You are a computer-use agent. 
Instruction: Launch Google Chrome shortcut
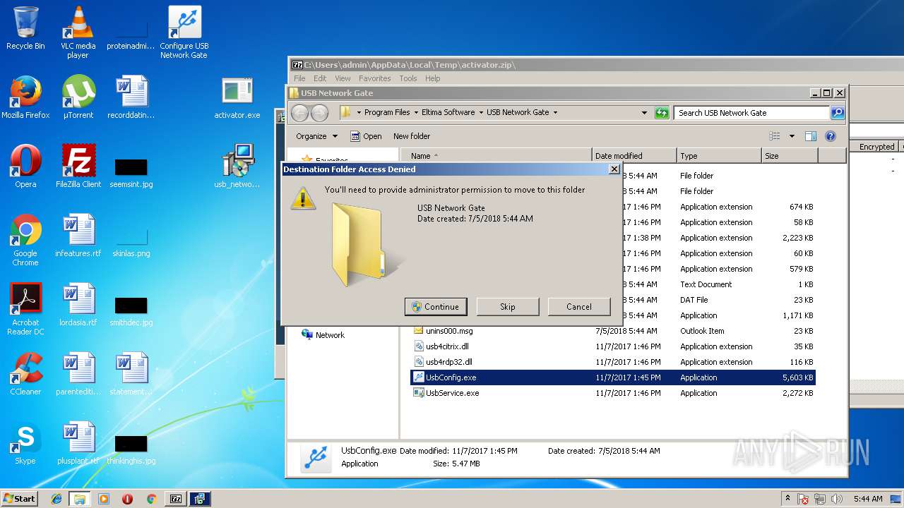click(25, 240)
